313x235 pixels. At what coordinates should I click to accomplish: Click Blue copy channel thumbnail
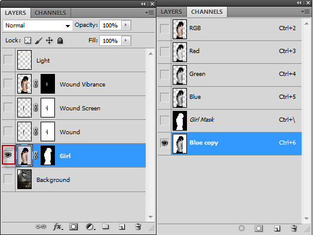(x=180, y=144)
